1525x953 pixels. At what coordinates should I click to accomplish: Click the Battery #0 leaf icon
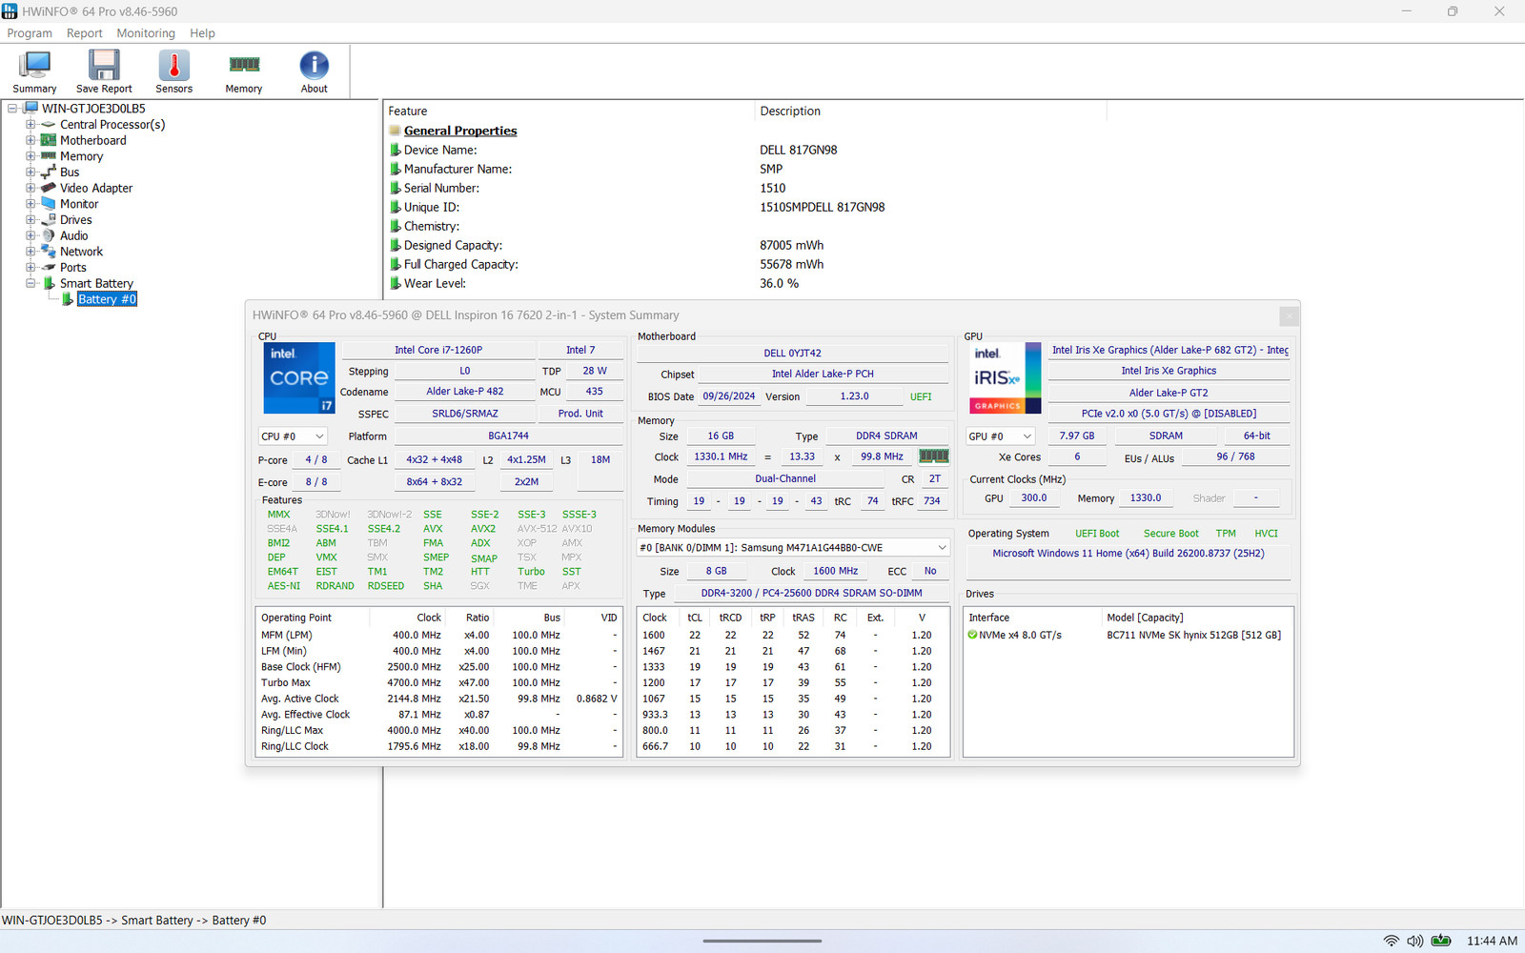coord(67,299)
